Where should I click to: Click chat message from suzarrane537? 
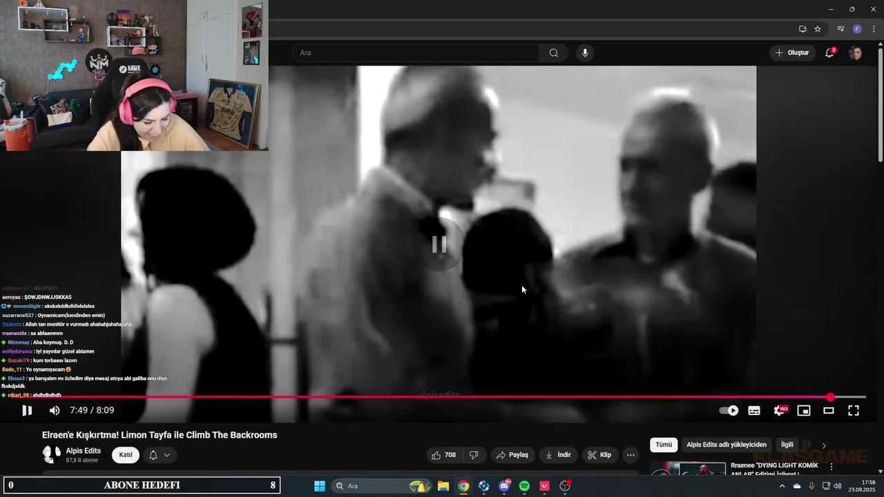(x=53, y=315)
